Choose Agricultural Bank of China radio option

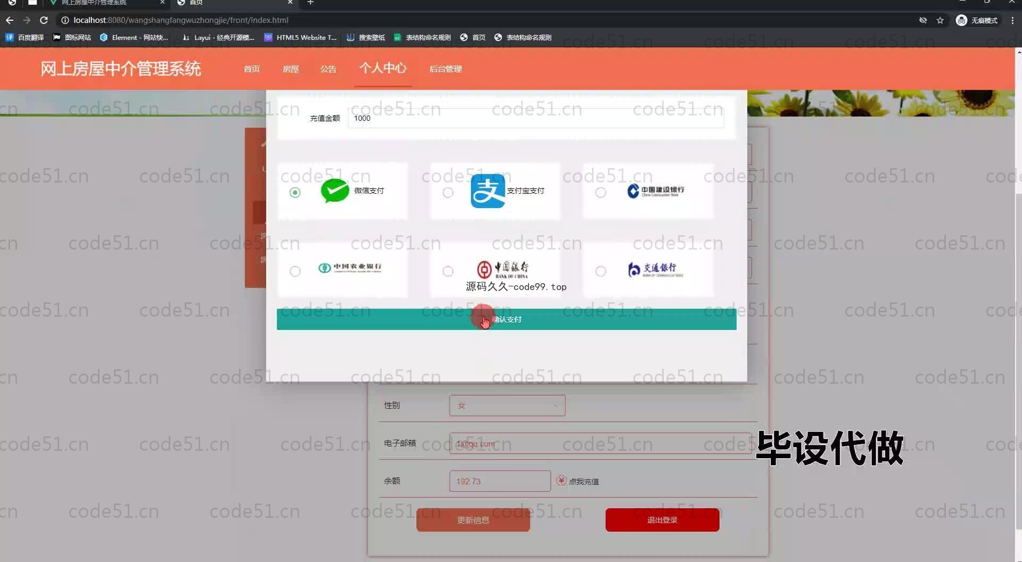point(295,271)
